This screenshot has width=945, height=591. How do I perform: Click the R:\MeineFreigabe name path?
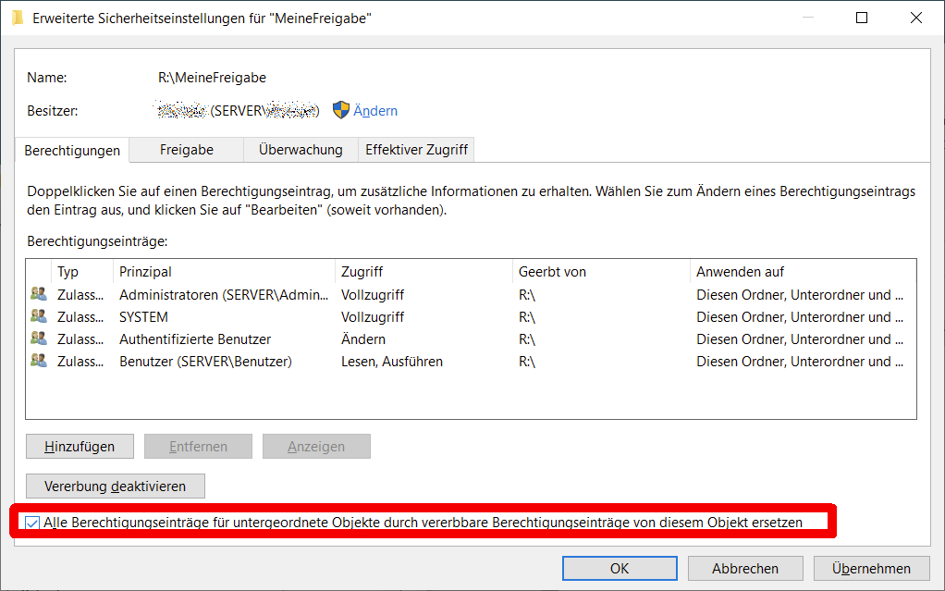[x=212, y=78]
